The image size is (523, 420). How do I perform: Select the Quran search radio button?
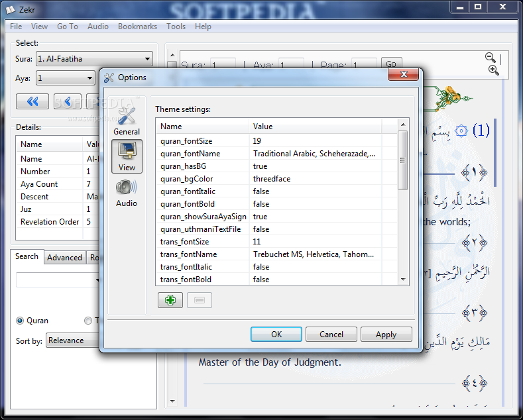[20, 321]
